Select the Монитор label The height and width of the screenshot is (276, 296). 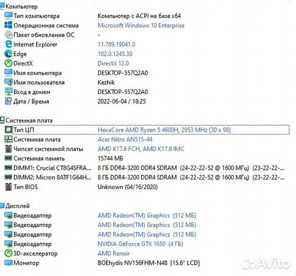pyautogui.click(x=26, y=263)
